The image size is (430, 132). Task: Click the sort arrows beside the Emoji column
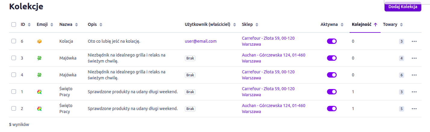52,25
